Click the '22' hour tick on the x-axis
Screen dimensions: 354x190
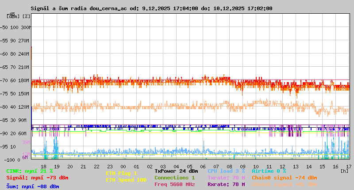[x=96, y=167]
